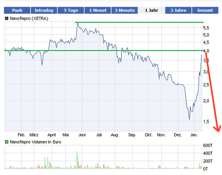222x175 pixels.
Task: Click the blue NanoRepro (XETRA) legend square
Action: coord(7,19)
